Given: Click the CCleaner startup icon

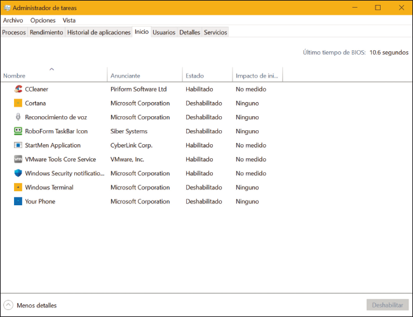Looking at the screenshot, I should click(18, 90).
